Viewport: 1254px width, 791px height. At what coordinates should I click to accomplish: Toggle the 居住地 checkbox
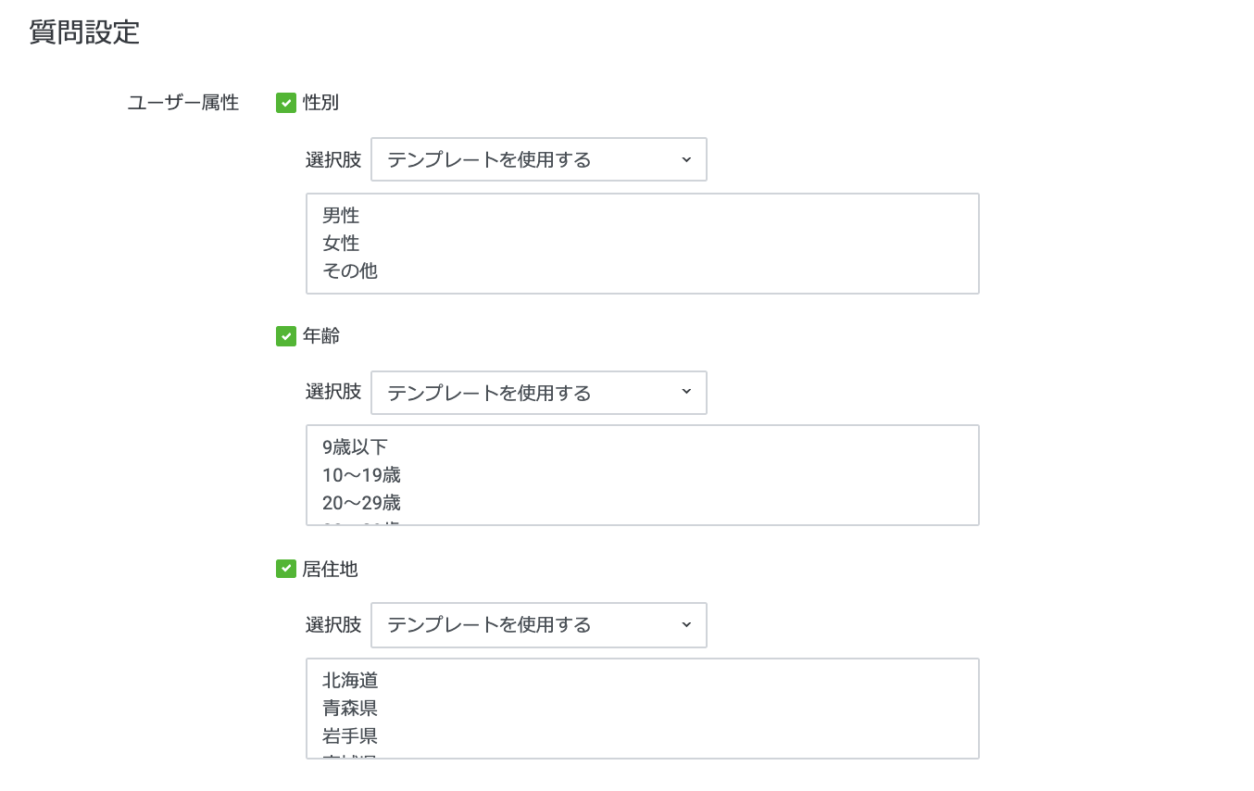(x=286, y=569)
